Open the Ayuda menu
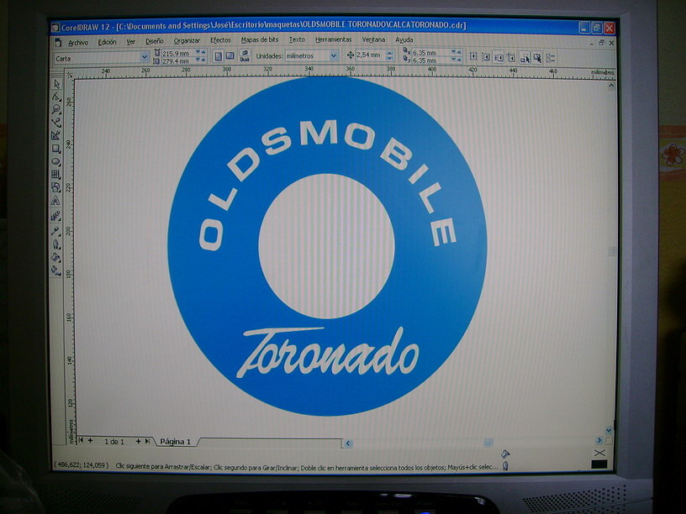The image size is (686, 514). point(404,39)
